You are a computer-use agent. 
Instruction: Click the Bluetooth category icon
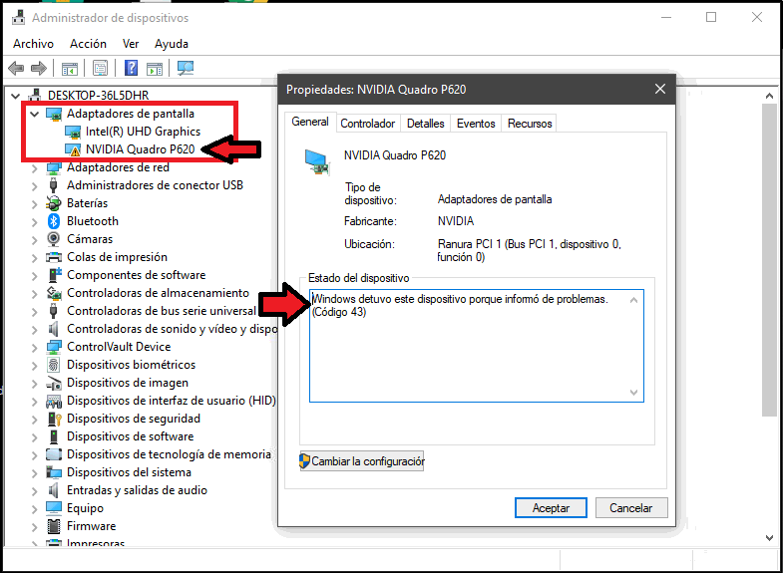coord(54,221)
